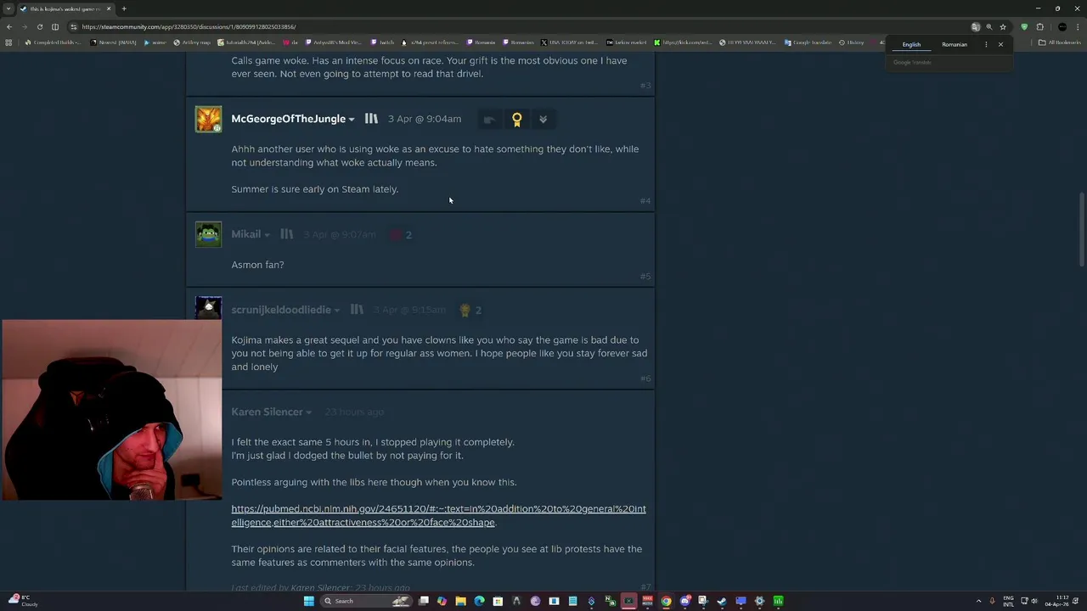Open the Windows Start menu

pyautogui.click(x=308, y=601)
